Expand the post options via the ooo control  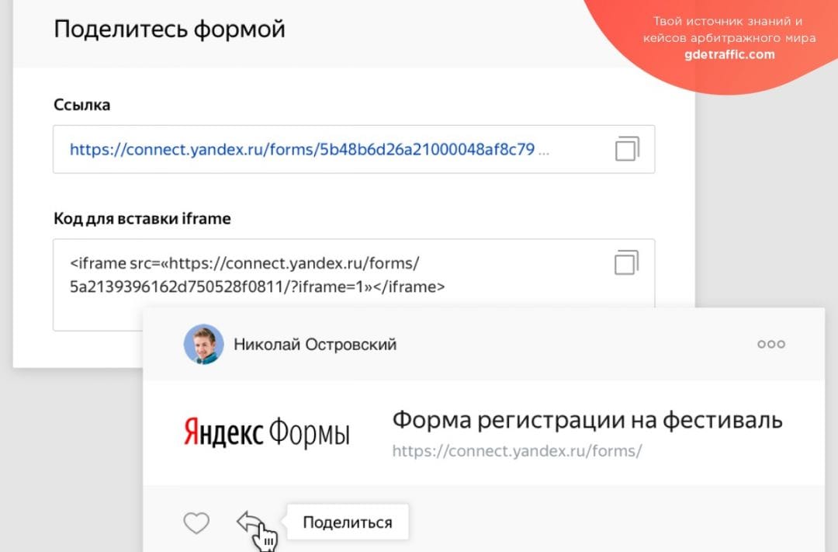point(770,343)
